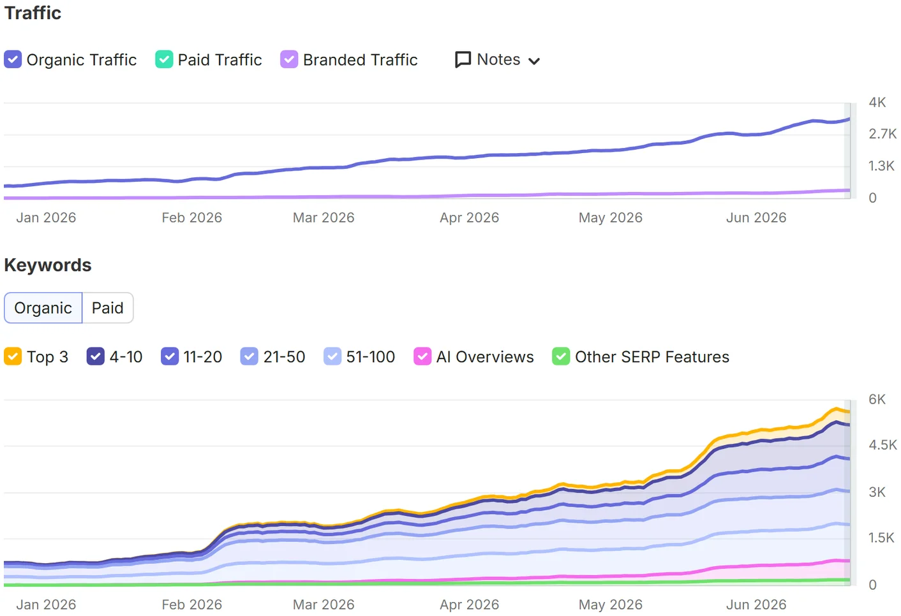Switch to the Organic keywords tab
Viewport: 901px width, 616px height.
click(x=43, y=308)
